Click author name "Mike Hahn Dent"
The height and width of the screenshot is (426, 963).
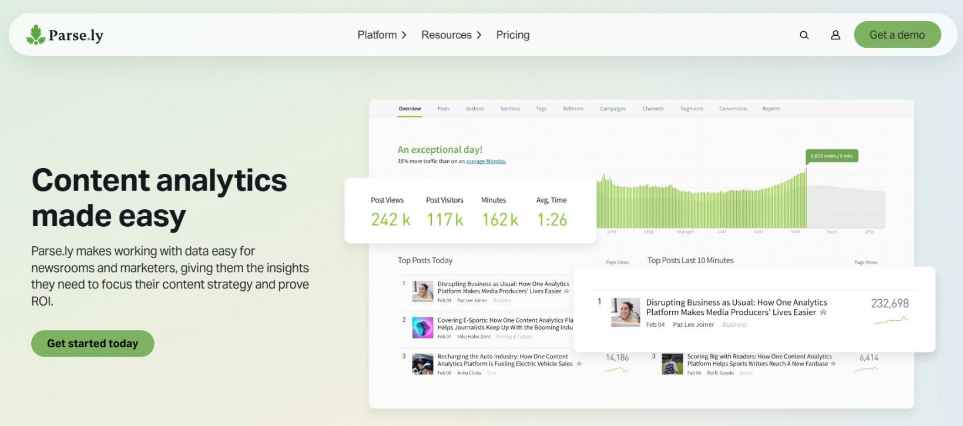click(474, 337)
